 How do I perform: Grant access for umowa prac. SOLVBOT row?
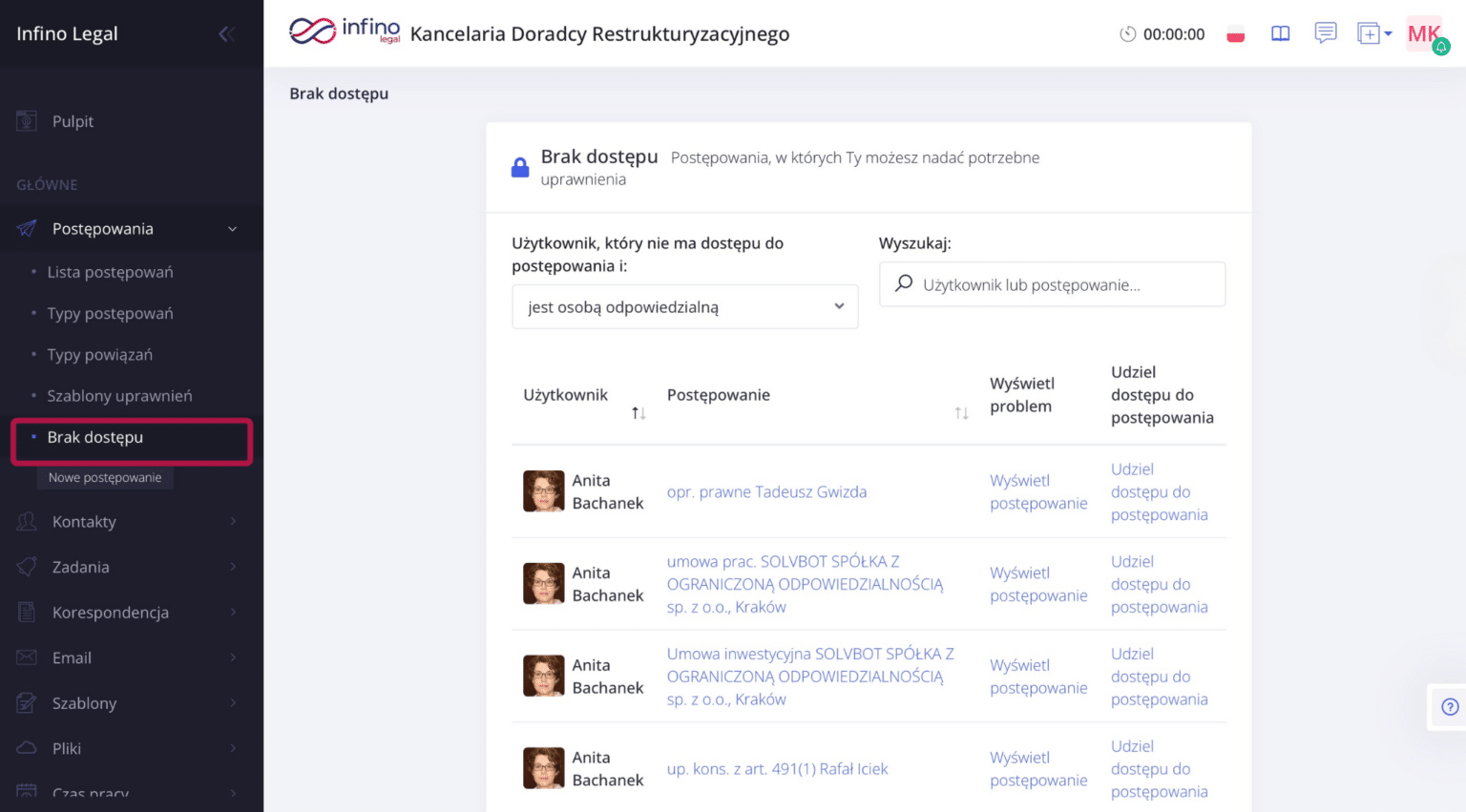coord(1159,584)
